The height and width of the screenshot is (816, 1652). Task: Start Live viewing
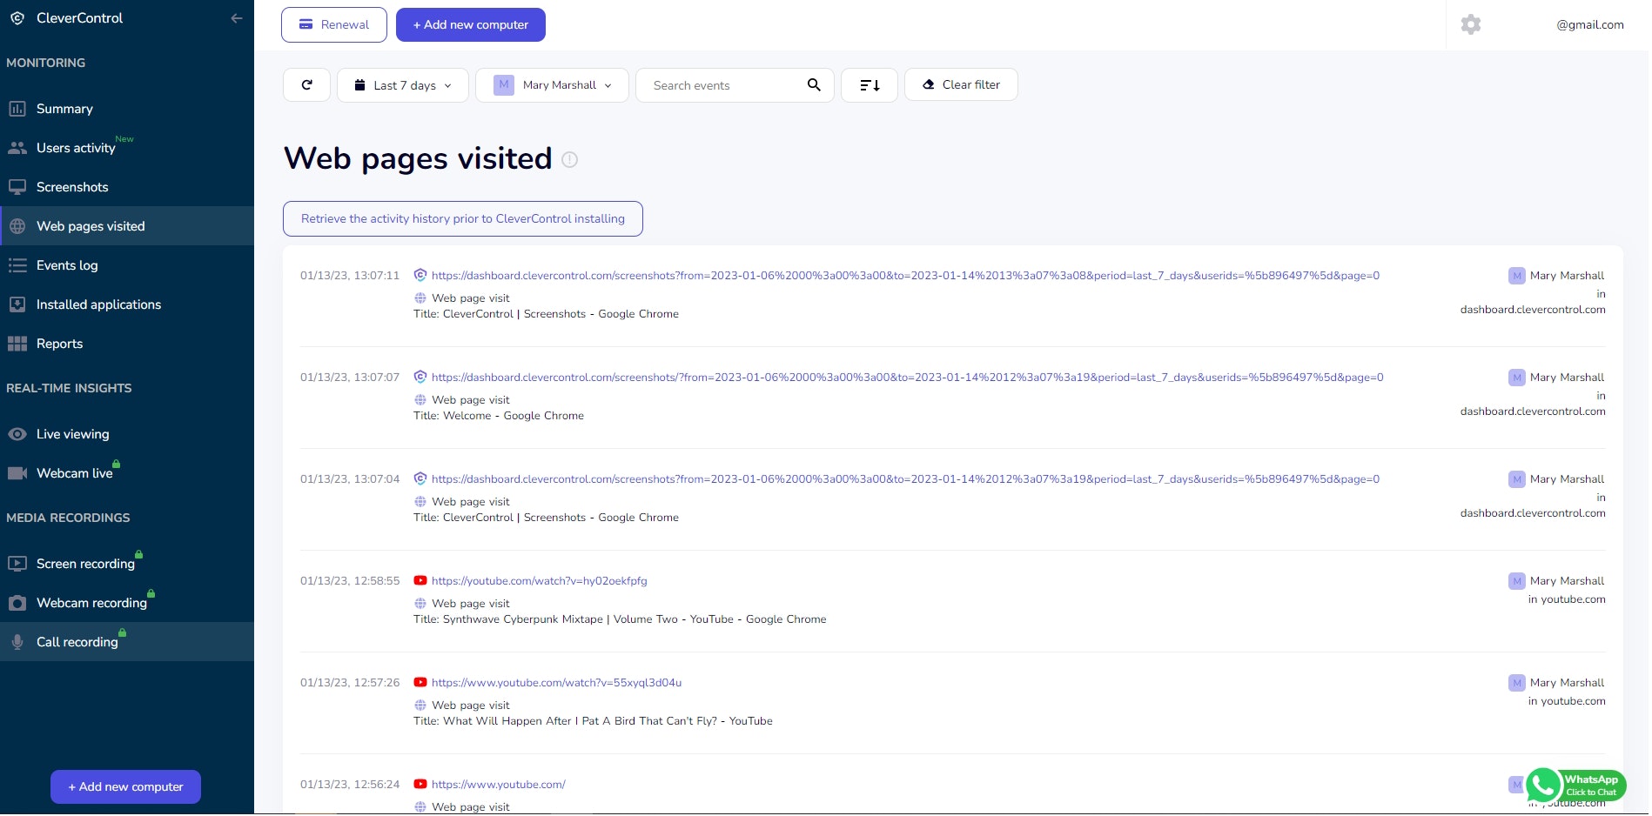[x=127, y=434]
